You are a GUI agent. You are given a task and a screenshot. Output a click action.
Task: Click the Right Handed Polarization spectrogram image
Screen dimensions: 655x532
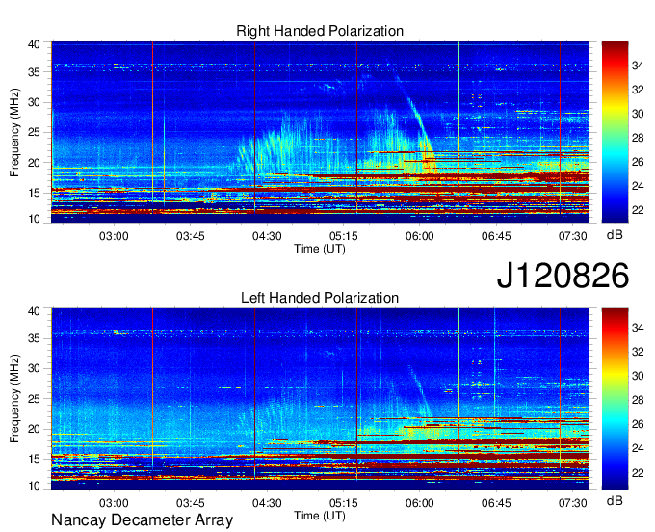[x=320, y=132]
